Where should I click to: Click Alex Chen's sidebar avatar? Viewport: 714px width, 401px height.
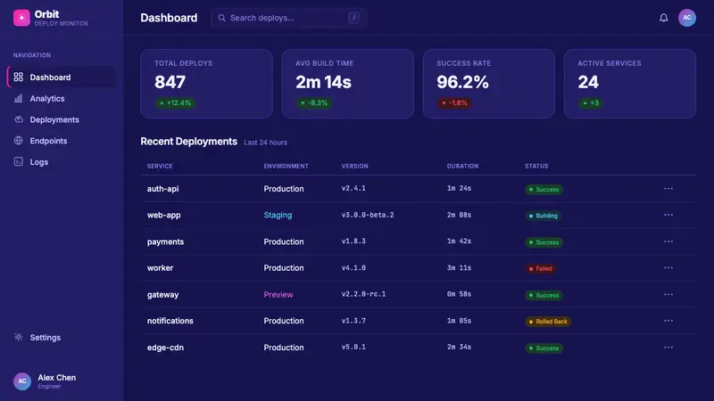(21, 381)
